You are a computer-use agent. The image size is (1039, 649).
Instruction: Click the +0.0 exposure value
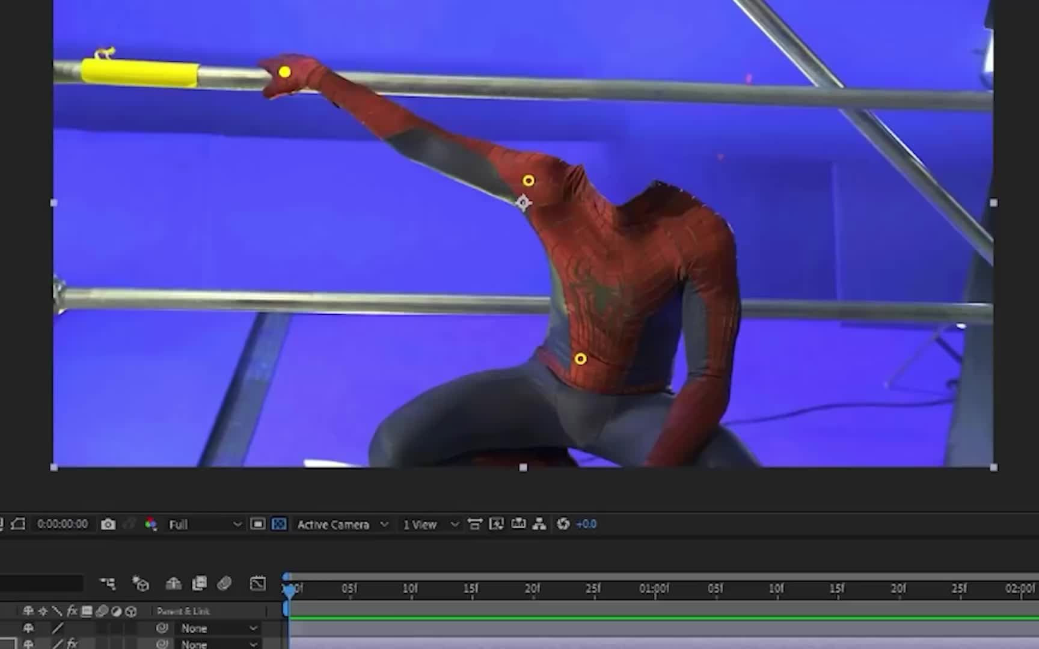586,524
